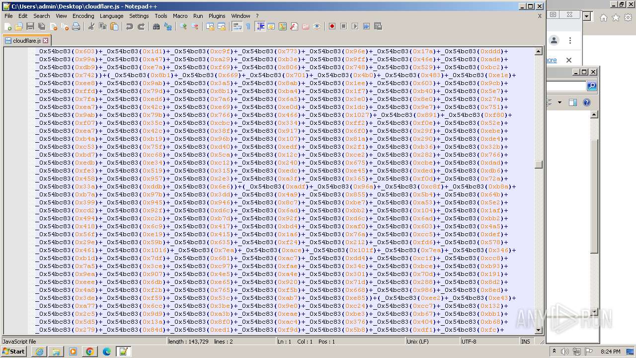Image resolution: width=636 pixels, height=358 pixels.
Task: Open the Plugins menu
Action: (x=217, y=16)
